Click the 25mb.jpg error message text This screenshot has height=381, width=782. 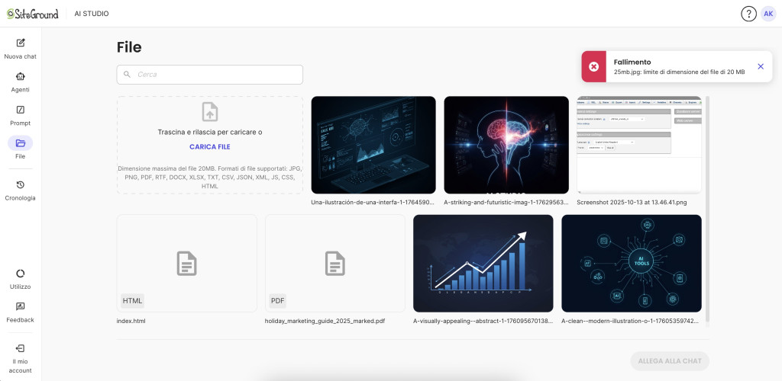(679, 72)
